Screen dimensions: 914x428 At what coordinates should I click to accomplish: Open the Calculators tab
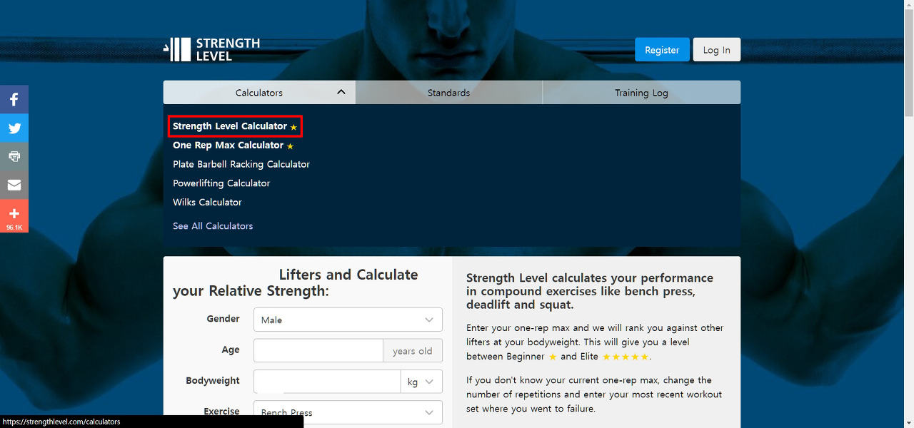click(259, 93)
